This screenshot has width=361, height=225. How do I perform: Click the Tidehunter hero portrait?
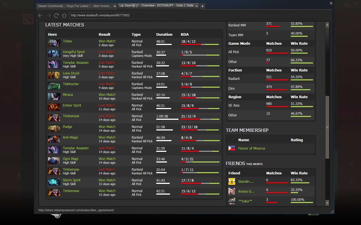click(54, 86)
